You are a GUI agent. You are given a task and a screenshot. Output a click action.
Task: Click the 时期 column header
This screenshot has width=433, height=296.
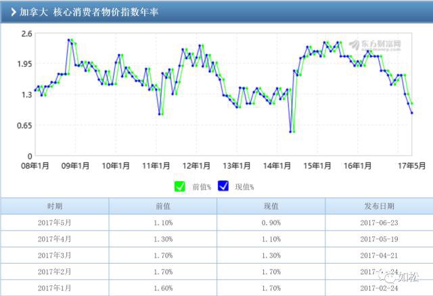click(x=55, y=206)
